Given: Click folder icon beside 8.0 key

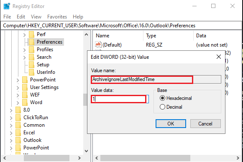Looking at the screenshot, I should click(x=18, y=110).
